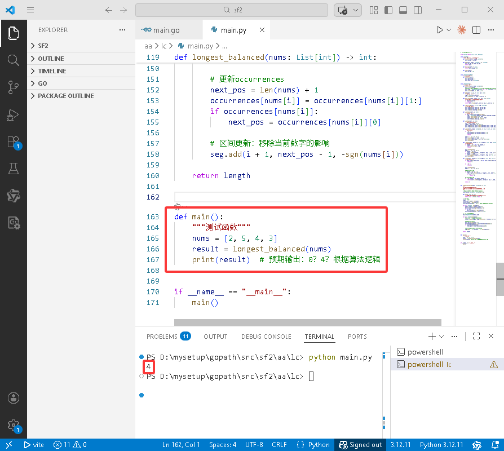This screenshot has height=451, width=504.
Task: Go forward with navigation arrow
Action: click(x=123, y=10)
